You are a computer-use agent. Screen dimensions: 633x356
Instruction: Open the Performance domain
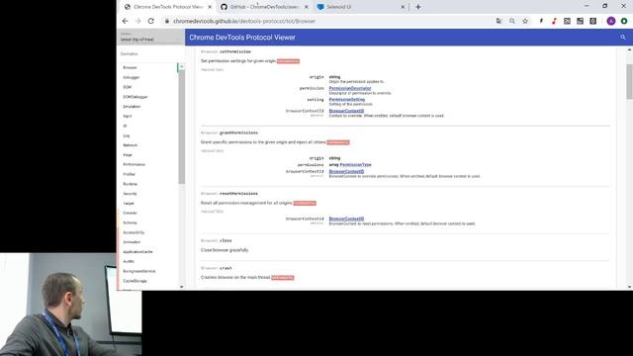tap(134, 165)
